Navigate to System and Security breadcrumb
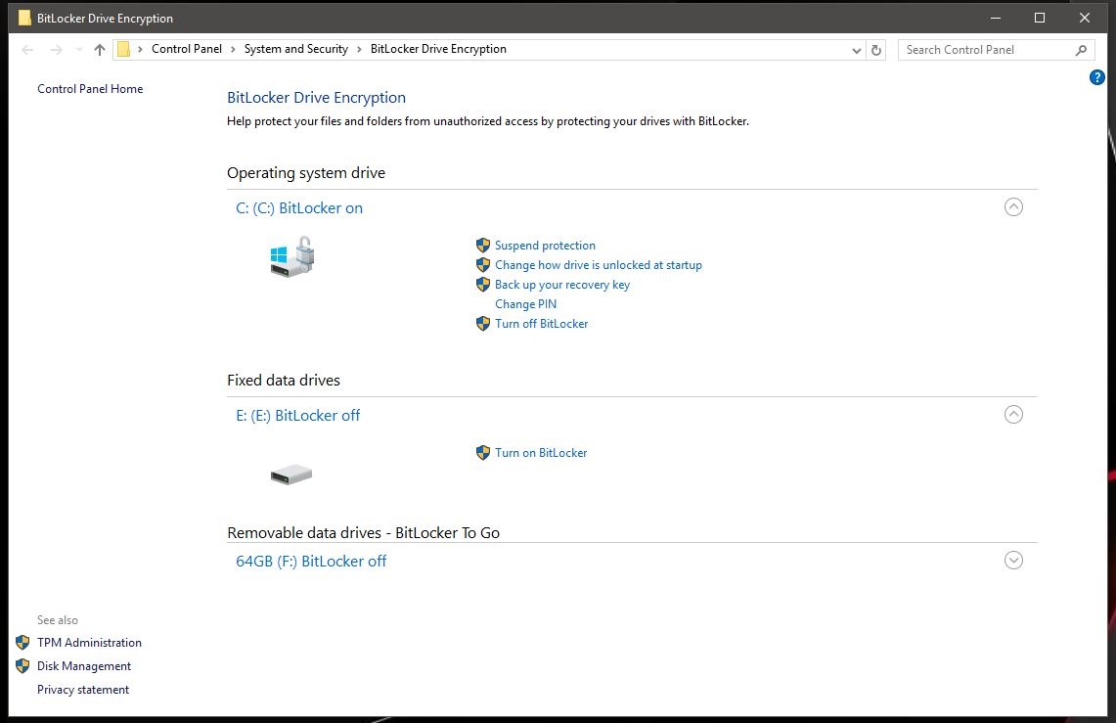The image size is (1116, 723). [x=295, y=49]
